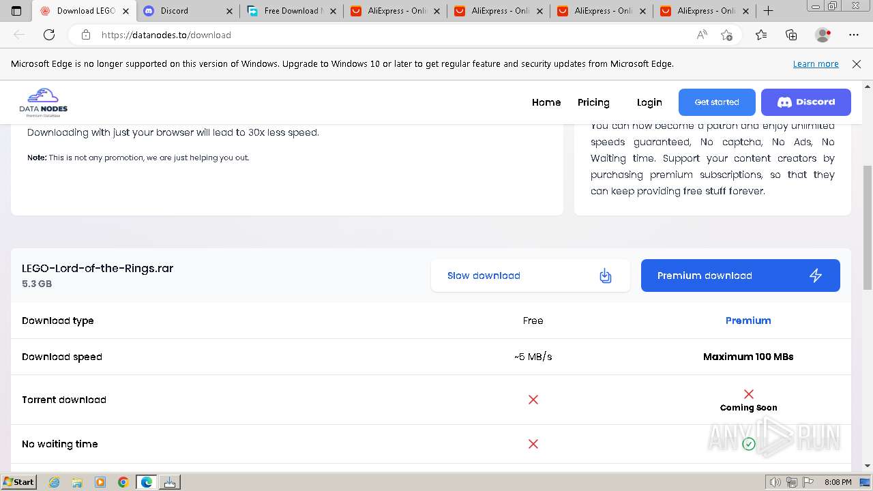This screenshot has height=491, width=873.
Task: Select the 5.3 GB file size text
Action: pos(37,284)
